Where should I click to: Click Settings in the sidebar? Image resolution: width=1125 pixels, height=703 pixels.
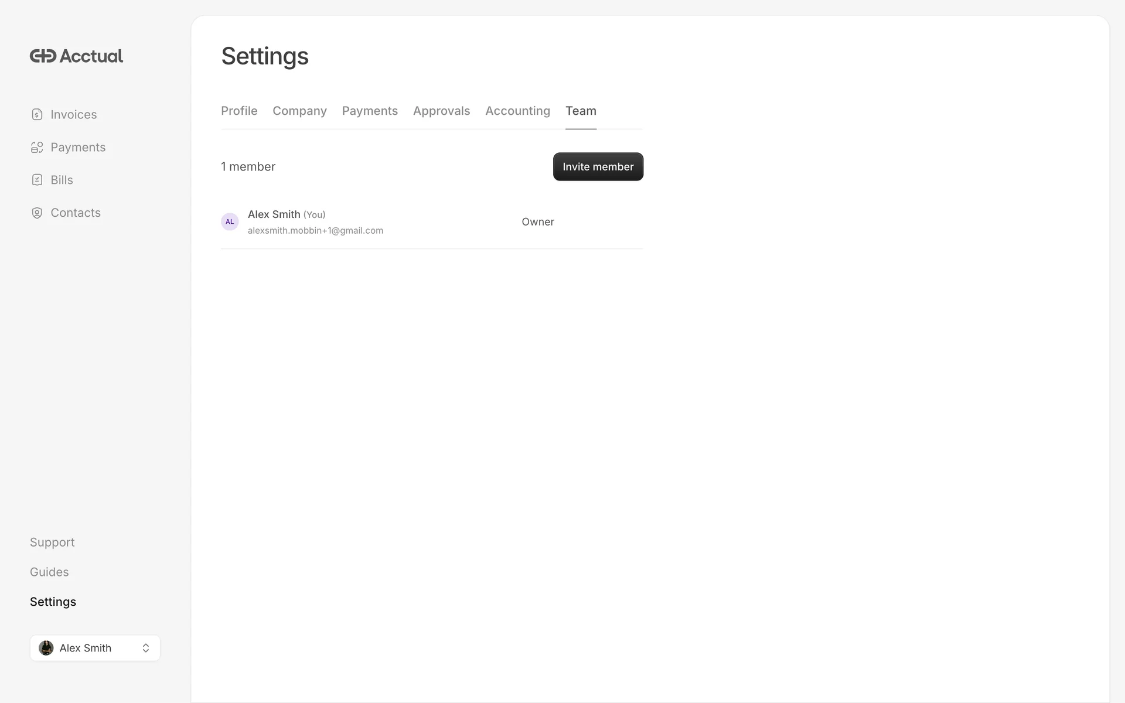tap(53, 602)
